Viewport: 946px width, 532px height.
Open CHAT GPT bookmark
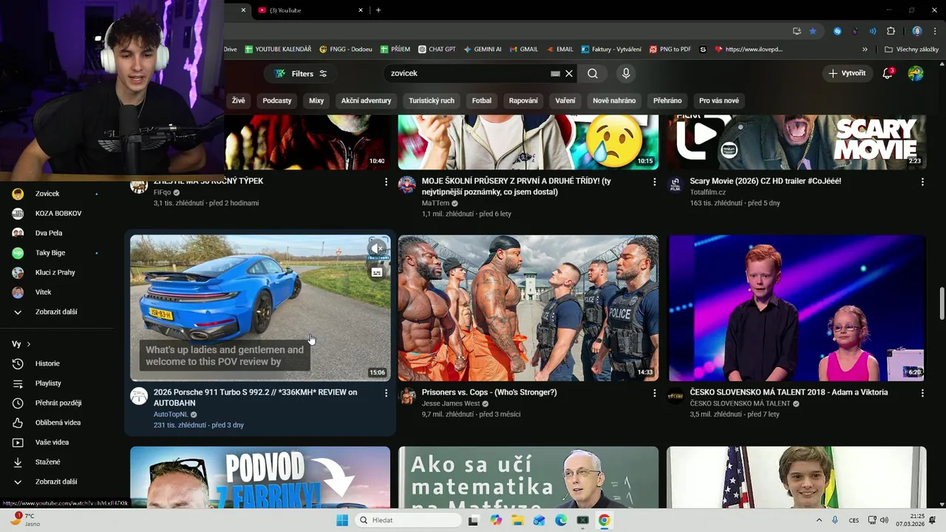coord(437,50)
